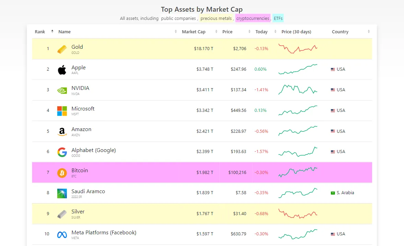Image resolution: width=404 pixels, height=246 pixels.
Task: Click the Microsoft logo icon
Action: [62, 111]
